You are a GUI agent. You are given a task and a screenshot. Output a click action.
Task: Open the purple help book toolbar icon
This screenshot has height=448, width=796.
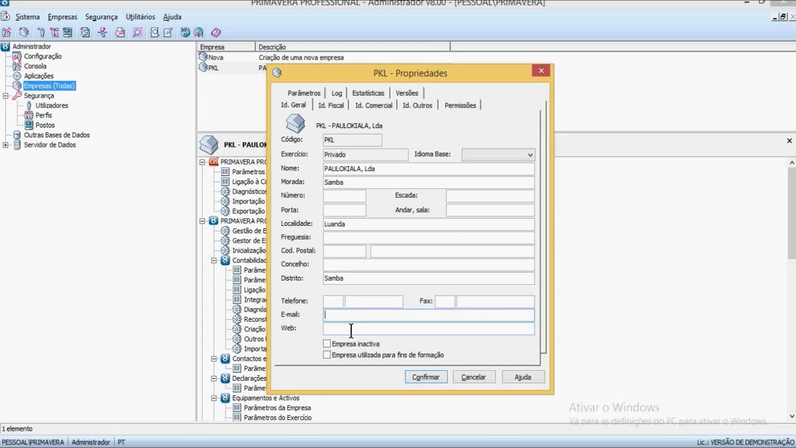[216, 32]
